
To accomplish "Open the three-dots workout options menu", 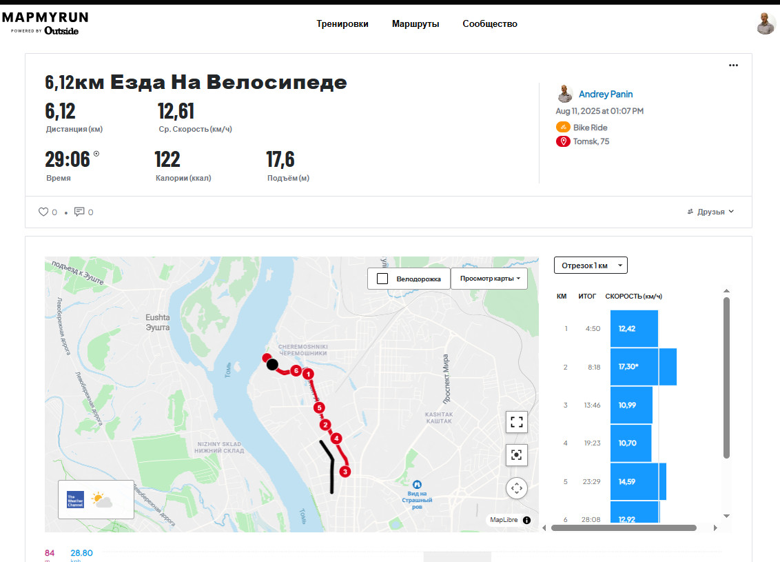I will pyautogui.click(x=733, y=66).
